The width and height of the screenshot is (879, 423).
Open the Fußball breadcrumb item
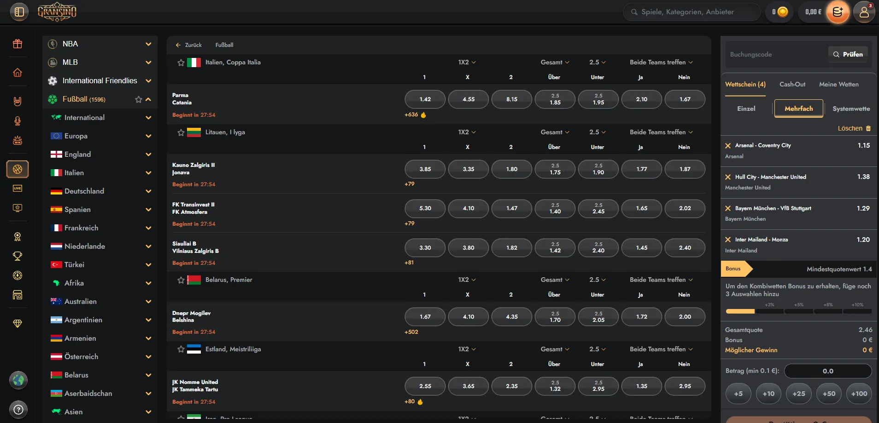pos(224,45)
